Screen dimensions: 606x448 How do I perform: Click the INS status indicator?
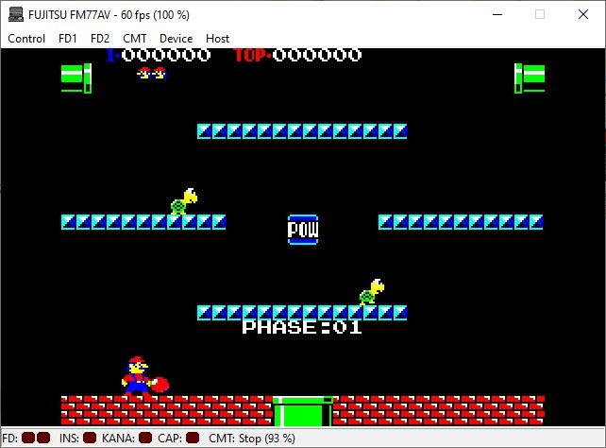click(x=90, y=438)
